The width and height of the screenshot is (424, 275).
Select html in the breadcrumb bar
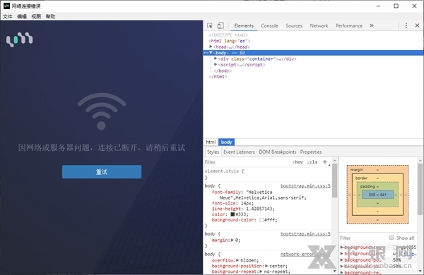211,142
